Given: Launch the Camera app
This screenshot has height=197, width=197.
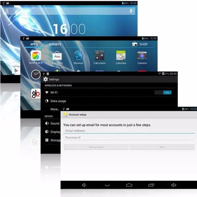Looking at the screenshot, I should (x=142, y=55).
